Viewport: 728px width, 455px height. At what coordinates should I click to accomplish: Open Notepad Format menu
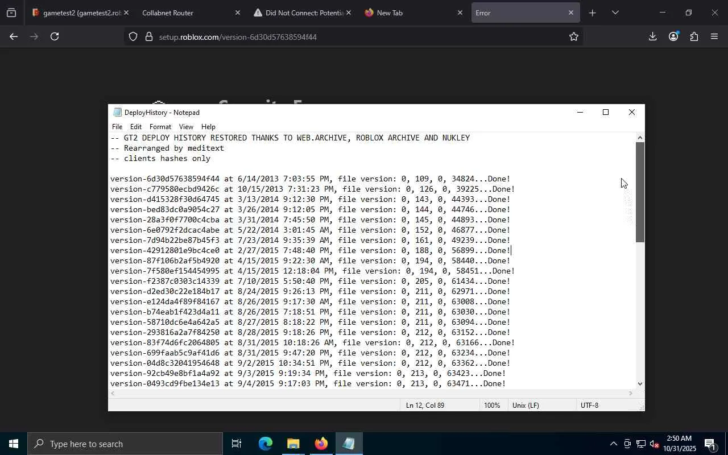tap(160, 127)
